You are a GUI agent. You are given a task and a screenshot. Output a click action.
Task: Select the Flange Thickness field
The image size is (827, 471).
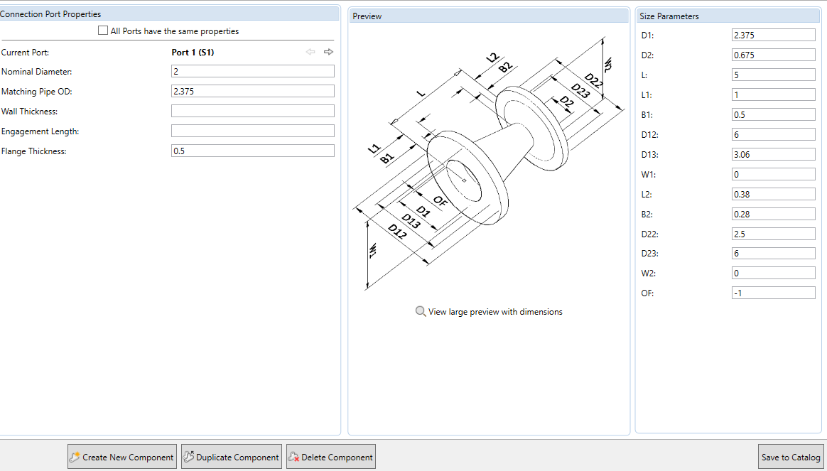coord(252,150)
